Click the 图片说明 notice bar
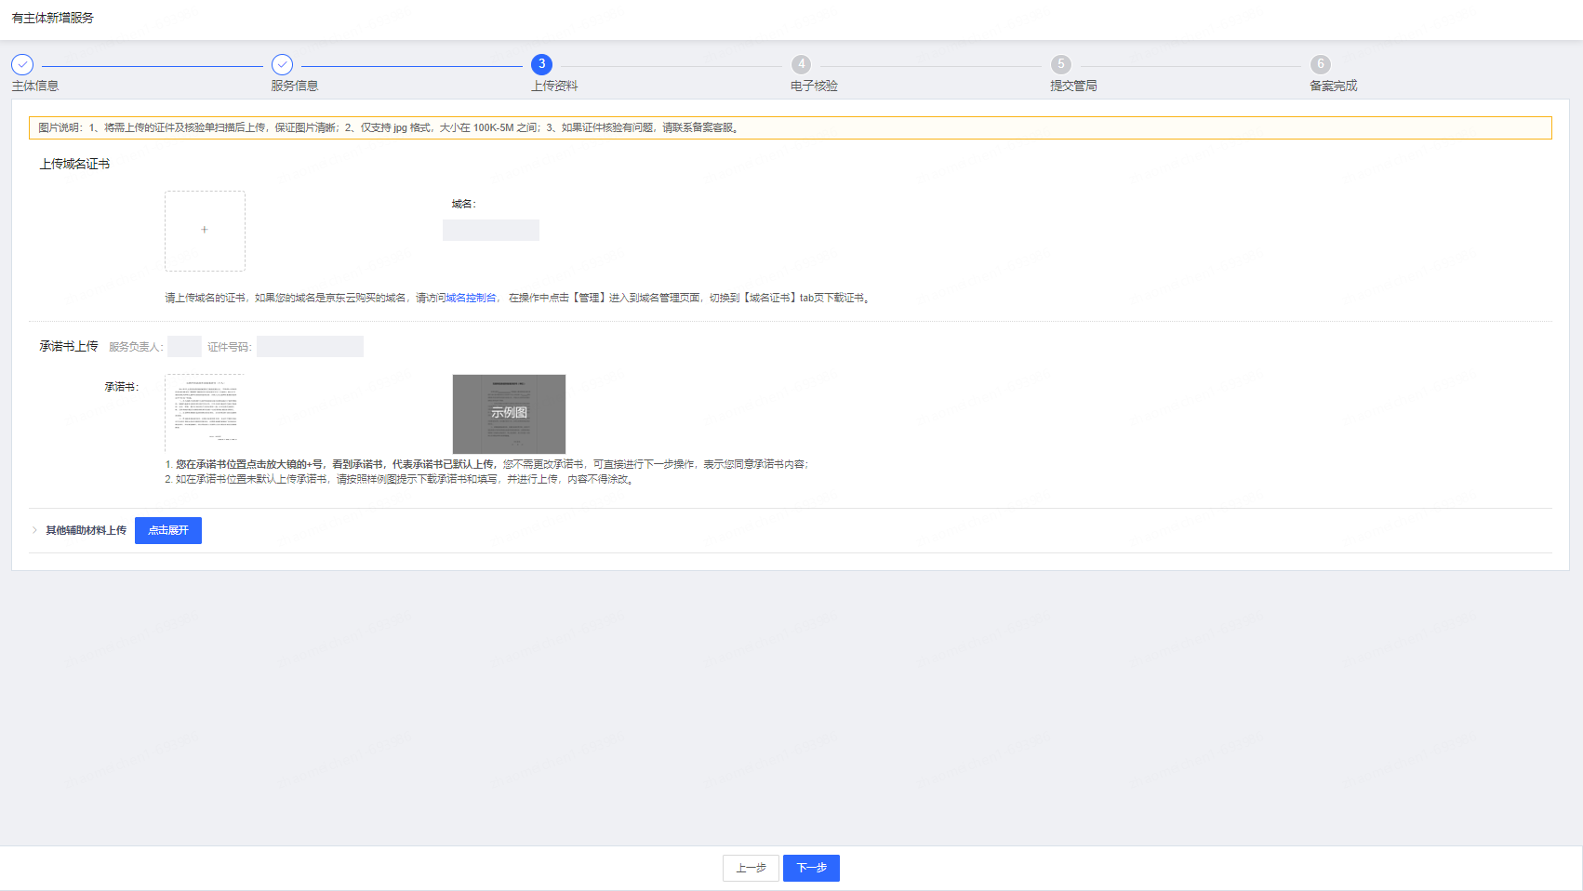 click(790, 127)
